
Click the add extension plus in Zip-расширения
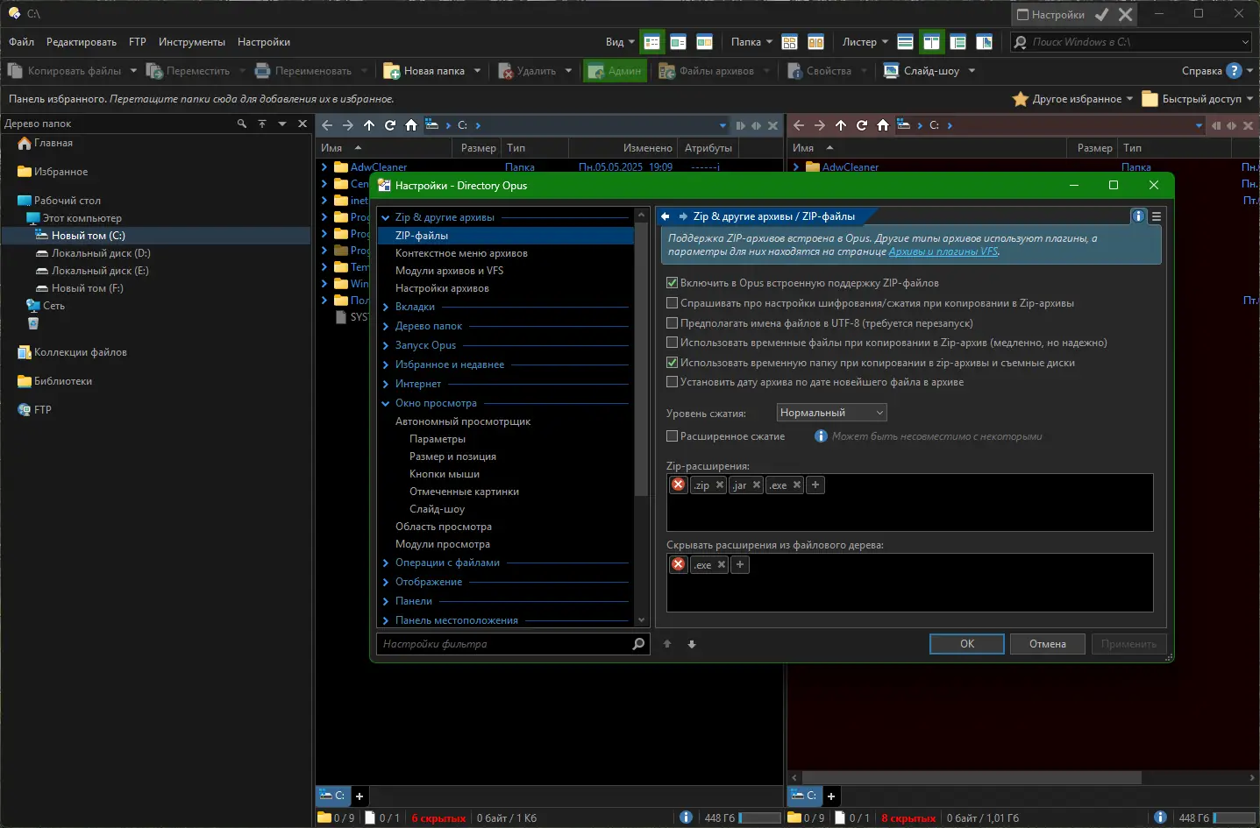(x=815, y=485)
